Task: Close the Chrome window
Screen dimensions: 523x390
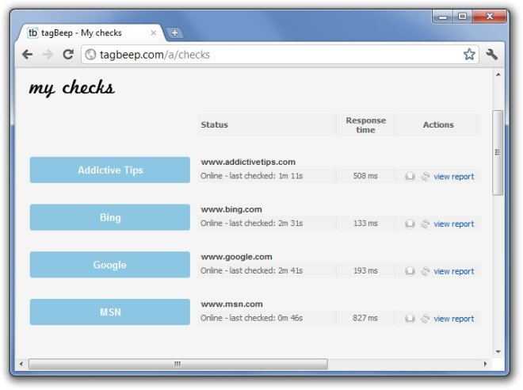Action: click(x=489, y=17)
